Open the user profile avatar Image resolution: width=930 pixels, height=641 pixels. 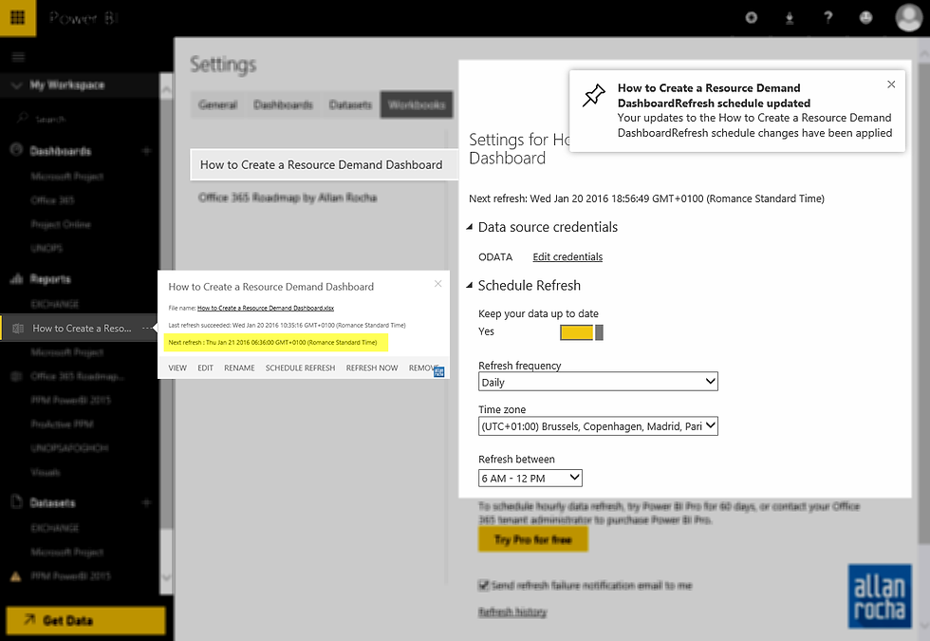[x=909, y=17]
